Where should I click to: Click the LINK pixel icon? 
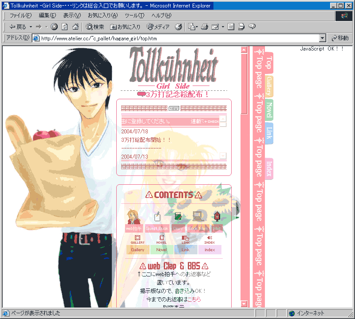click(x=185, y=239)
